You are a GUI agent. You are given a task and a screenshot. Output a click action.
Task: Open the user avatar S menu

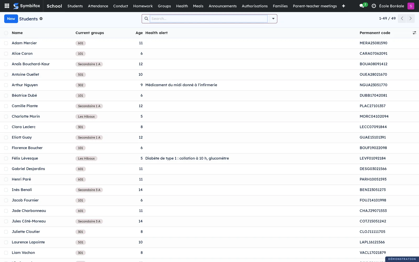pyautogui.click(x=411, y=6)
